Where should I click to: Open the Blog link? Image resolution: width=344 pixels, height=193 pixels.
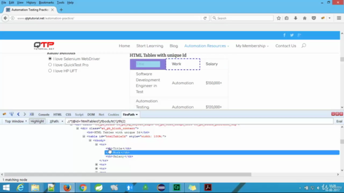(x=174, y=46)
